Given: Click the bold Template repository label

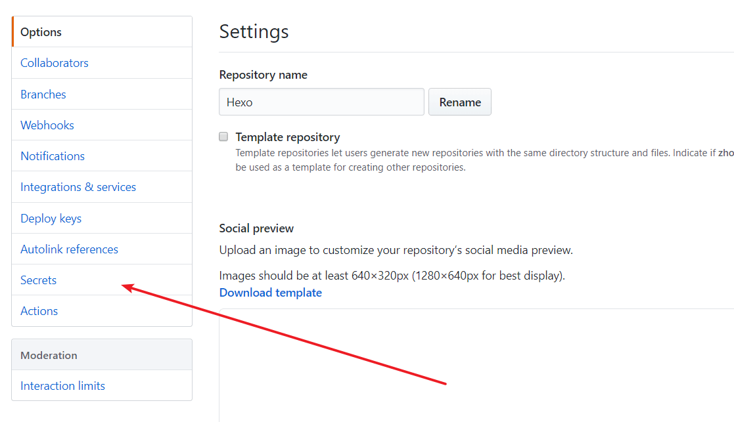Looking at the screenshot, I should coord(288,137).
